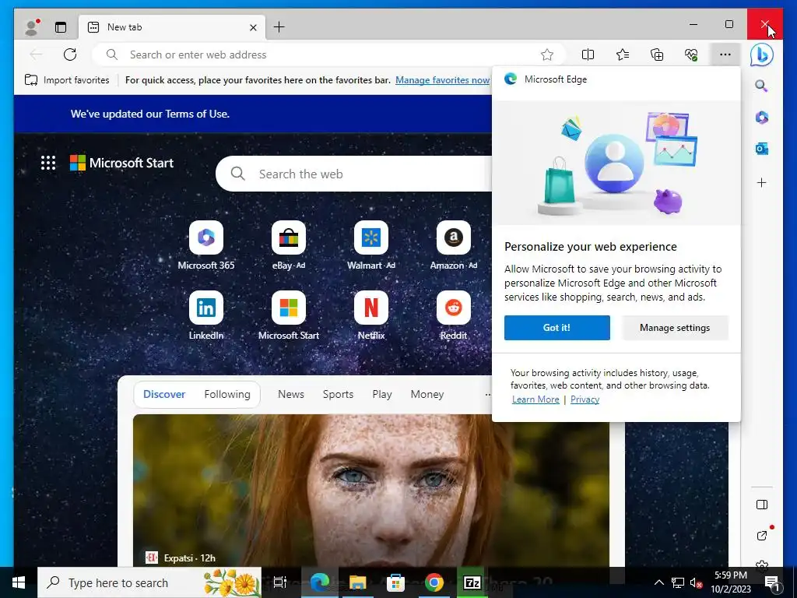Open the Favorites list icon
797x598 pixels.
622,55
